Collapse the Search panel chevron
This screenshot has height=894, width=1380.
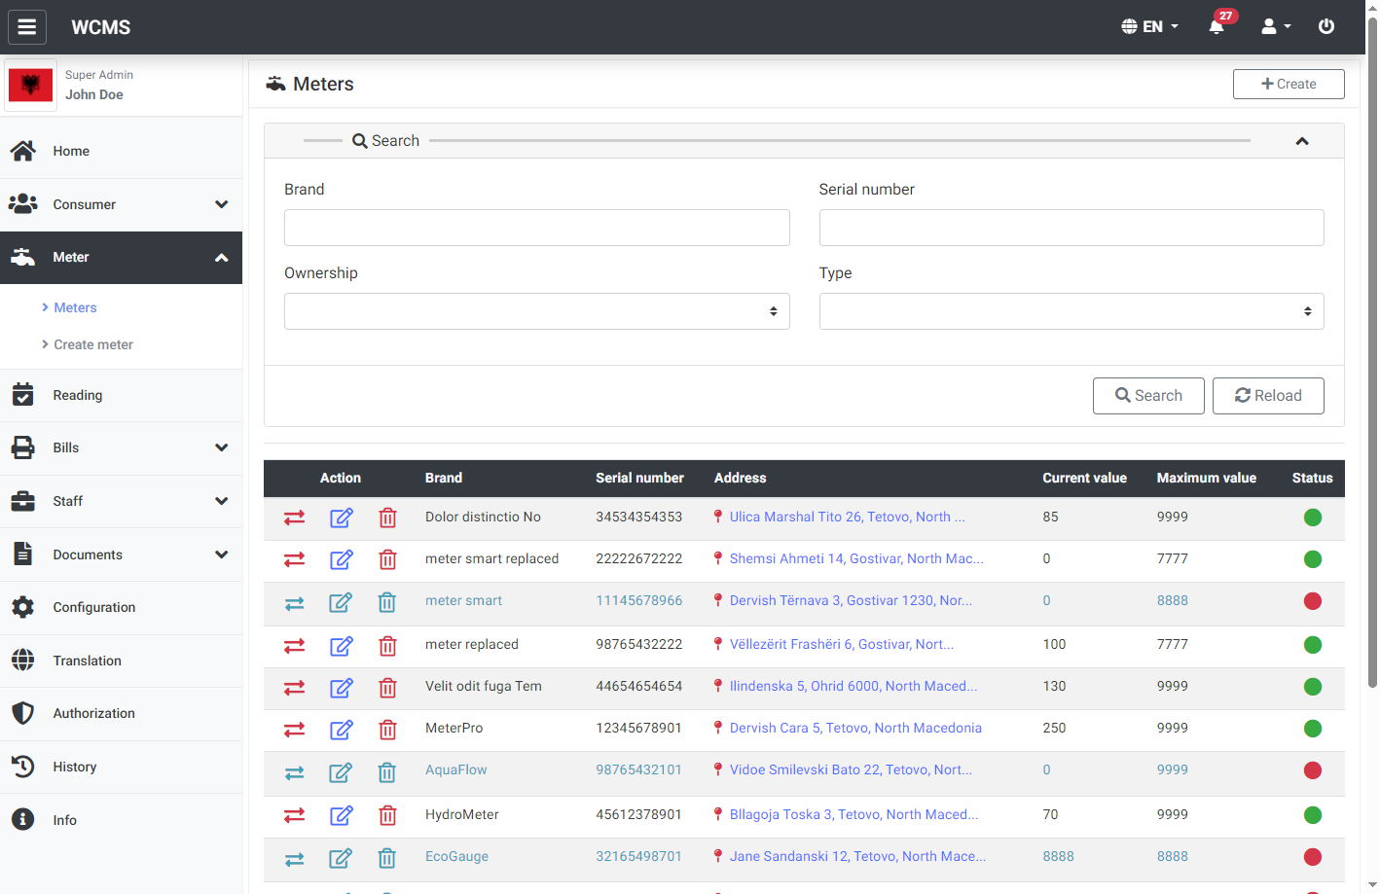point(1302,141)
